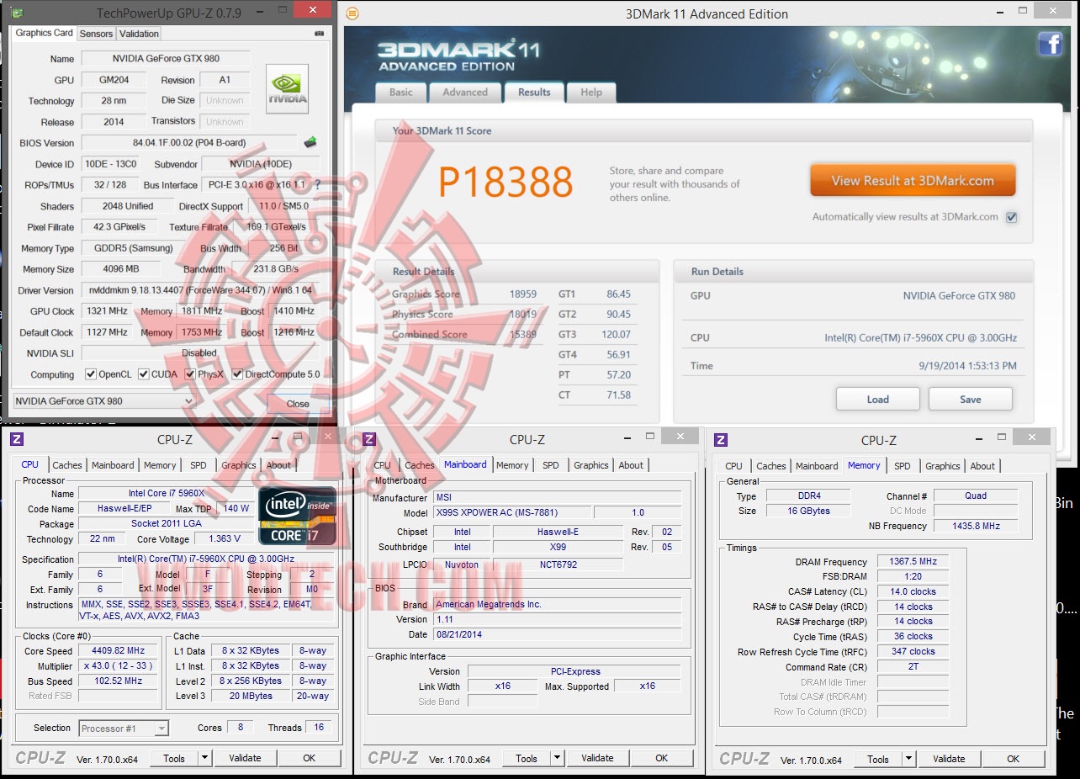Select the Graphics Card tab in GPU-Z
The height and width of the screenshot is (779, 1080).
click(x=45, y=33)
